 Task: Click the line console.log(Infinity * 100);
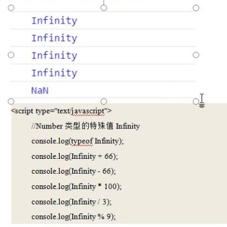click(77, 187)
